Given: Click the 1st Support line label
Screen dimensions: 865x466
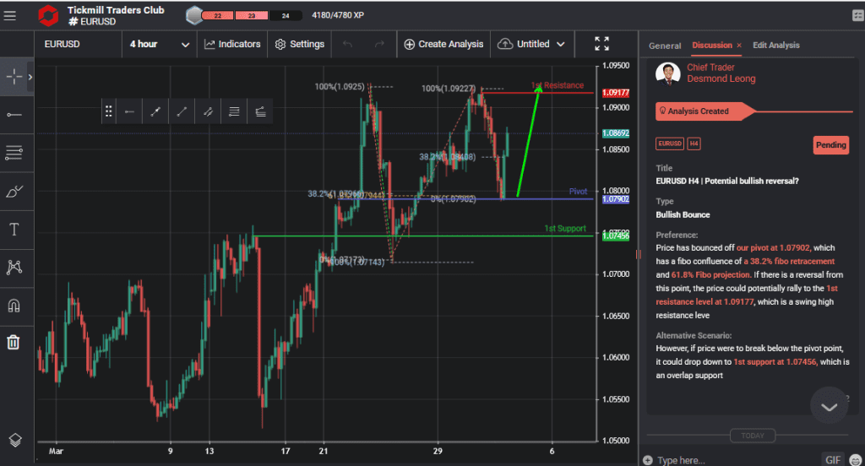Looking at the screenshot, I should tap(565, 228).
